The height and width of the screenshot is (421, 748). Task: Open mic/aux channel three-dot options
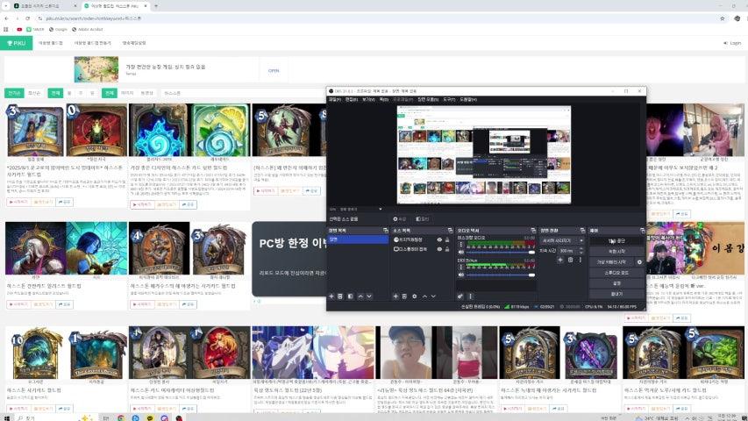(x=461, y=268)
